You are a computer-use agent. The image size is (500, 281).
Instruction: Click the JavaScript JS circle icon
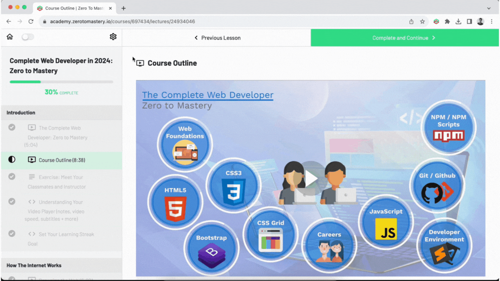(x=386, y=222)
